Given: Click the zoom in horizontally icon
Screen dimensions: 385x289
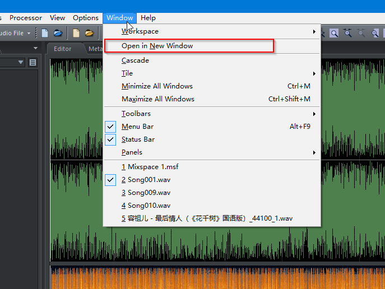Looking at the screenshot, I should 348,34.
